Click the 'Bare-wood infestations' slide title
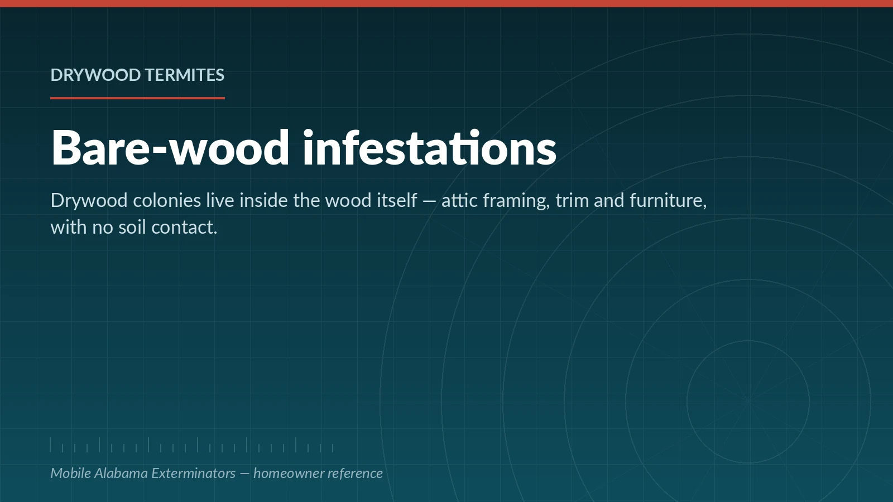This screenshot has width=893, height=502. click(x=304, y=148)
